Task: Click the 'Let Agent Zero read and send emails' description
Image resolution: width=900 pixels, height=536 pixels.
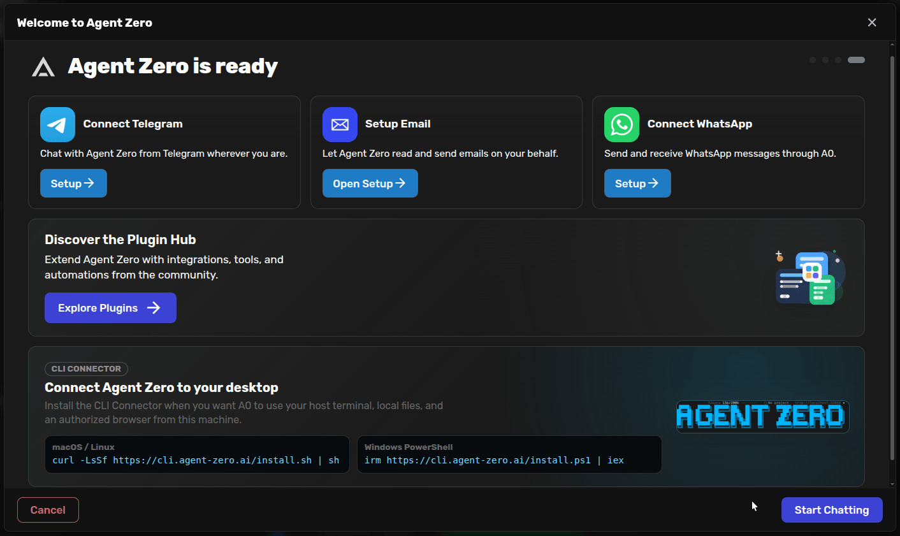Action: (440, 154)
